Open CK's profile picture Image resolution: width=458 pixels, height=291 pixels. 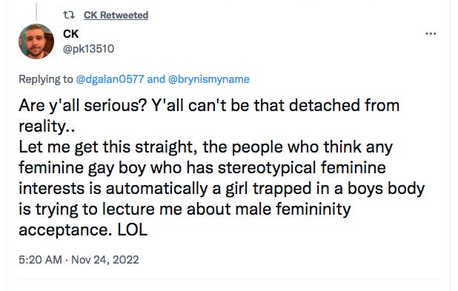tap(36, 41)
